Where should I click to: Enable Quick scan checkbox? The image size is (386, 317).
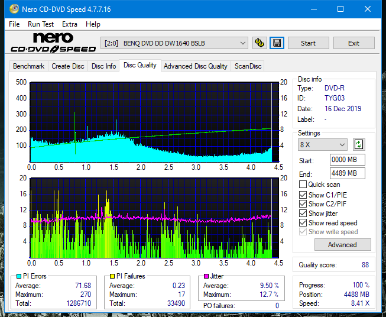pos(303,185)
